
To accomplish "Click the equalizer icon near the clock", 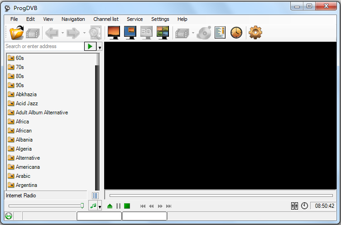I will pyautogui.click(x=294, y=206).
